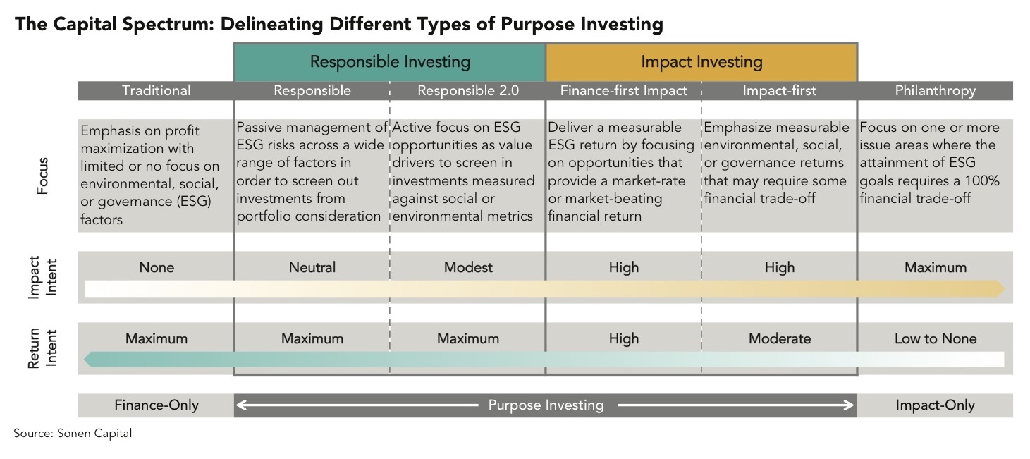The height and width of the screenshot is (459, 1030).
Task: Click the right arrowhead of Purpose Investing
Action: click(x=848, y=405)
